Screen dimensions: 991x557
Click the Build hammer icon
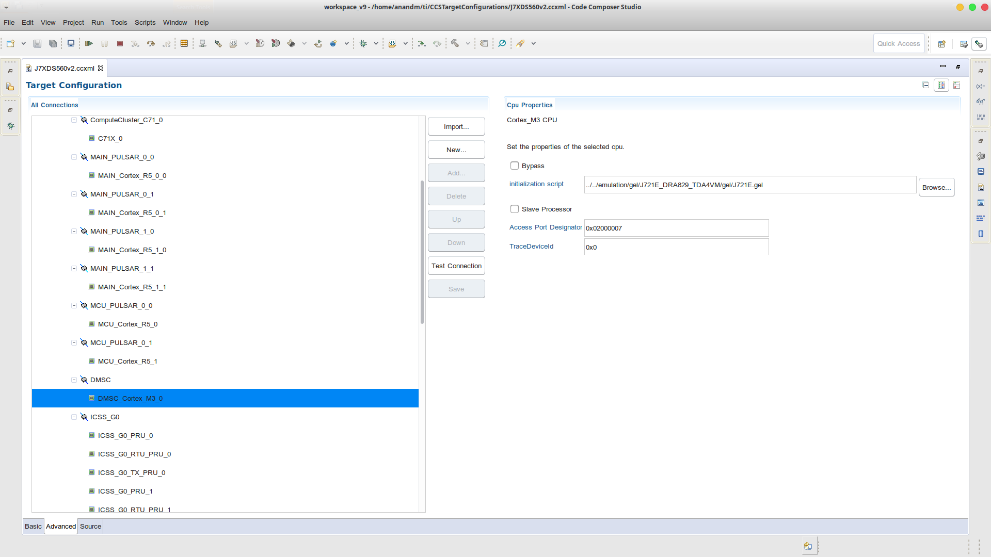(x=455, y=44)
